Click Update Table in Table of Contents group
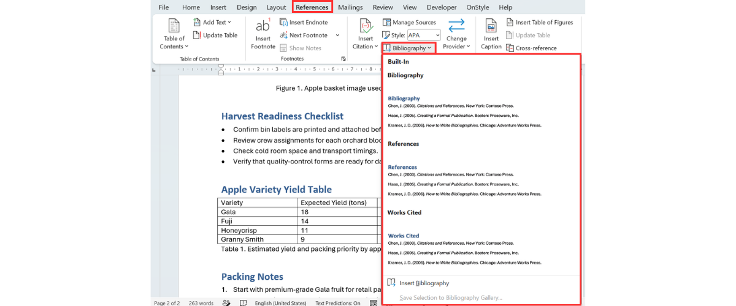736x306 pixels. tap(215, 35)
